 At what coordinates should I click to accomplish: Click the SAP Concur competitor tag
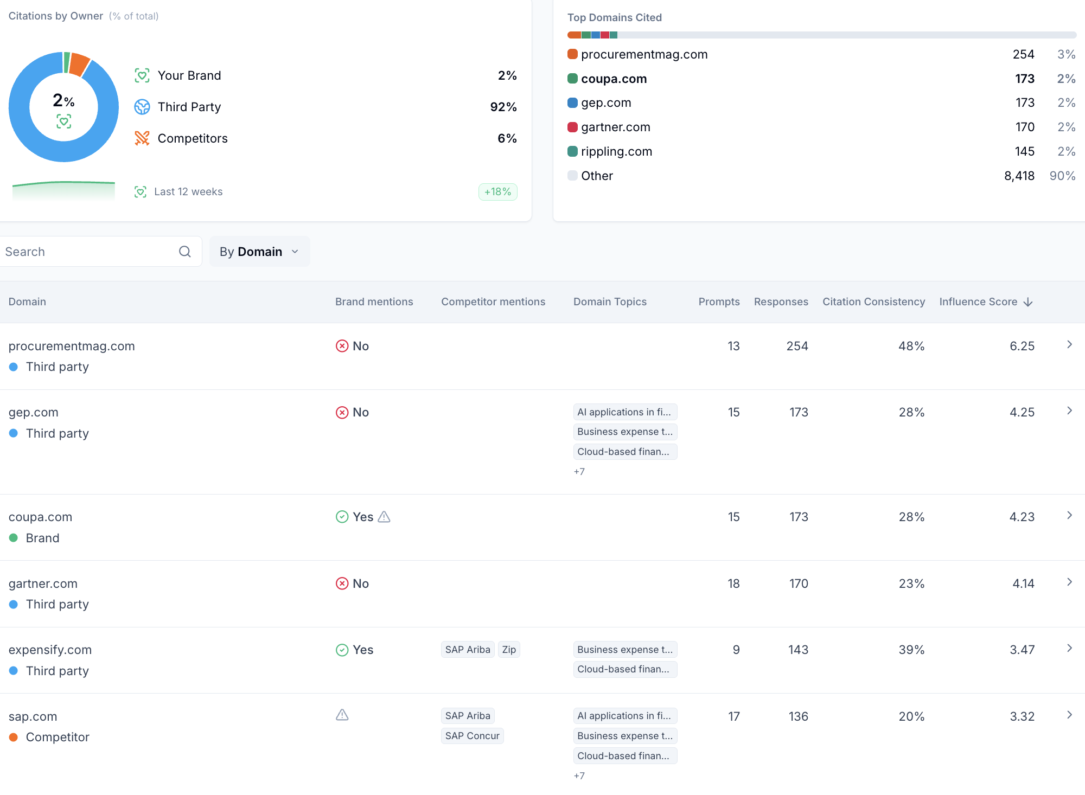pyautogui.click(x=472, y=736)
